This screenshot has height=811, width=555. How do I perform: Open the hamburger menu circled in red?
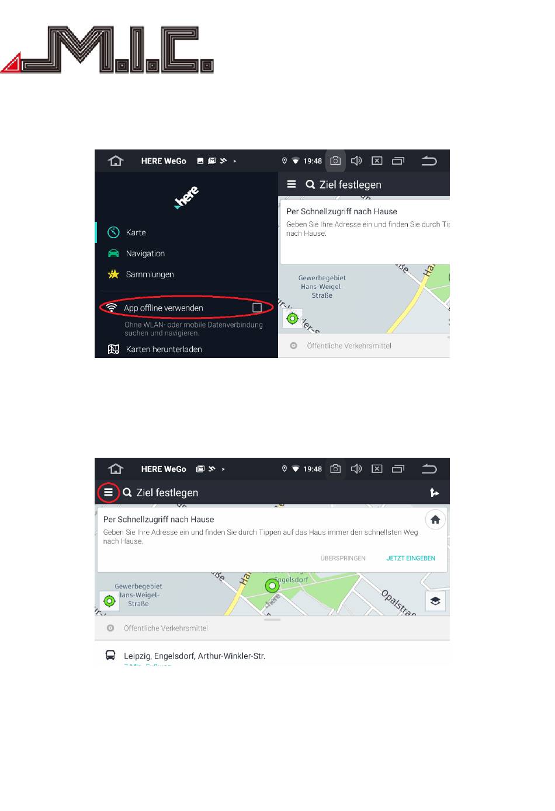click(x=108, y=492)
